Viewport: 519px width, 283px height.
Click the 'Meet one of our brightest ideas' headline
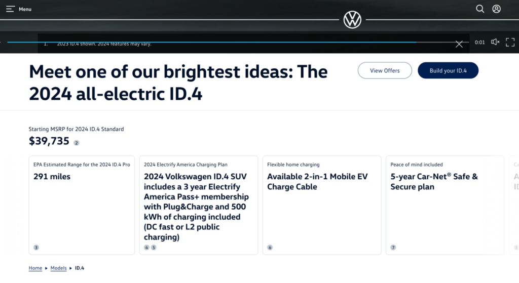coord(178,83)
